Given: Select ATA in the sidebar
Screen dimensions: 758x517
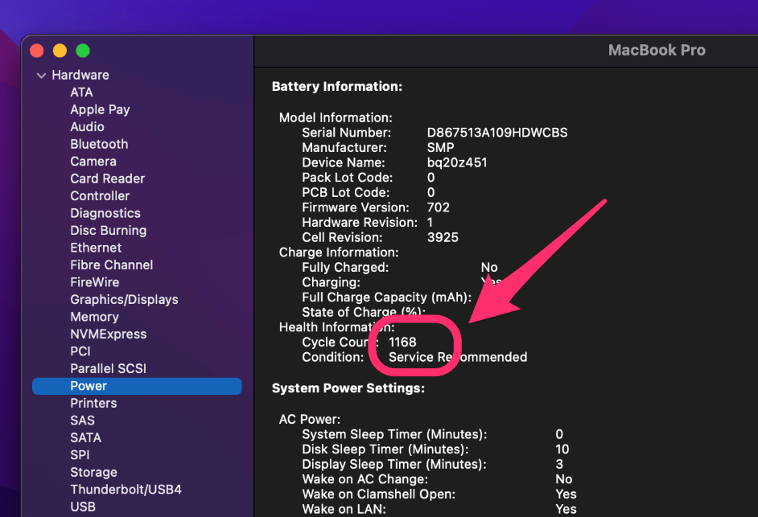Looking at the screenshot, I should [81, 92].
